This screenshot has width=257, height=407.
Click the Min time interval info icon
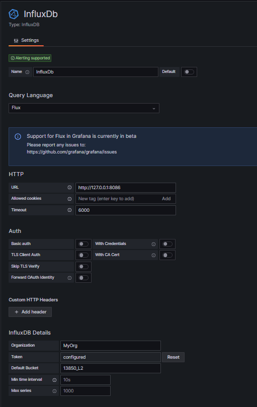(54, 380)
